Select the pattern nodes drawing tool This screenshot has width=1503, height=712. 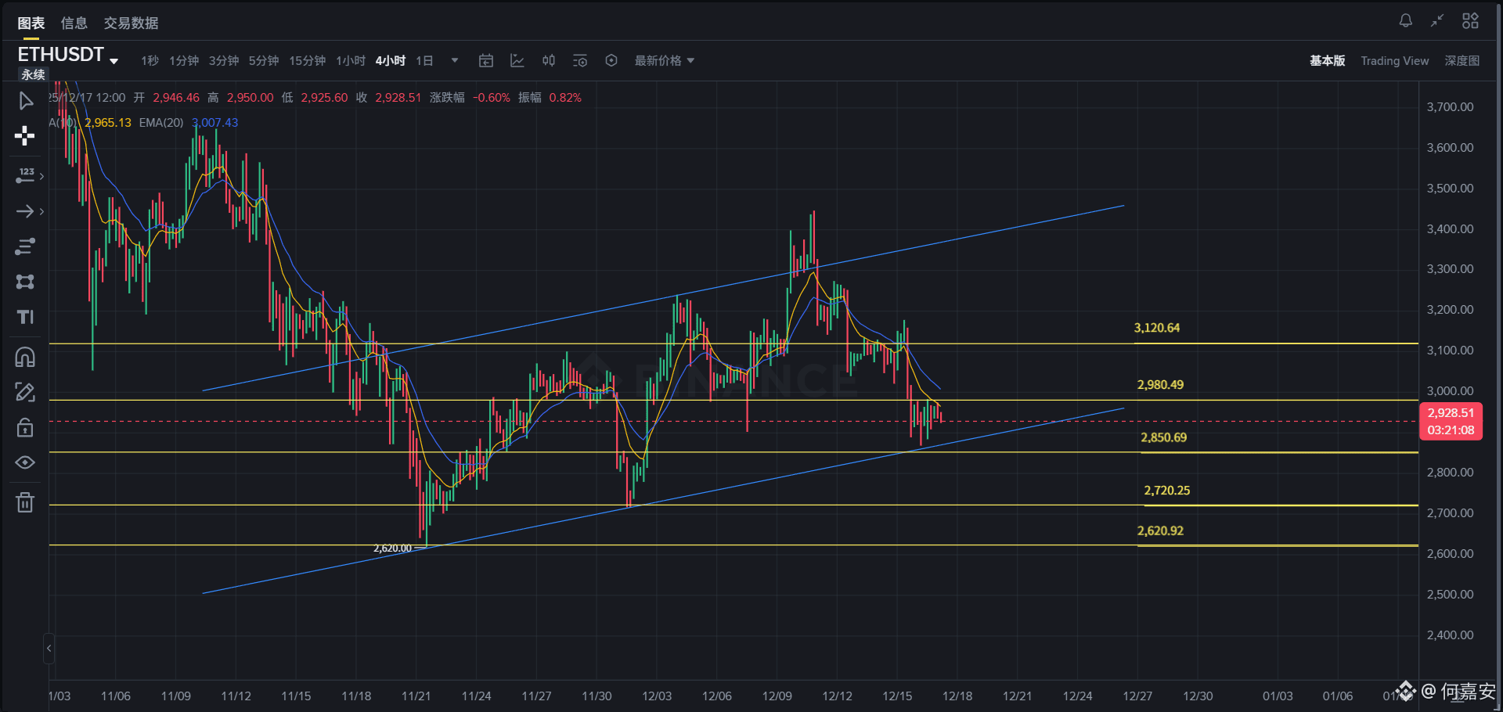(x=25, y=282)
